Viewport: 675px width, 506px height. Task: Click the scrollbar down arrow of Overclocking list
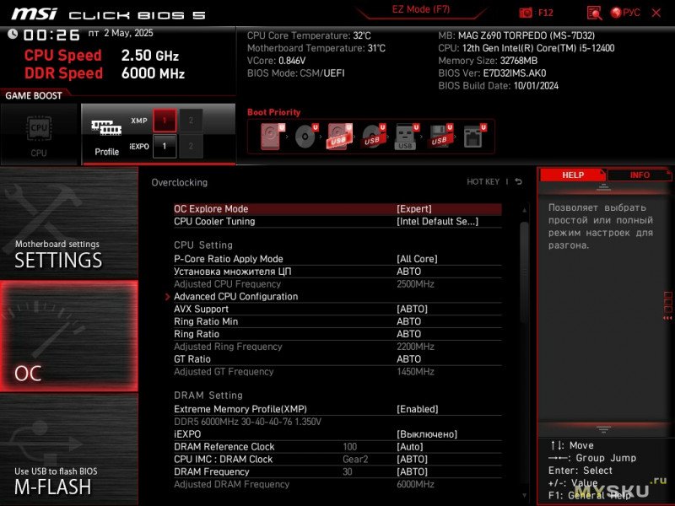click(x=524, y=496)
